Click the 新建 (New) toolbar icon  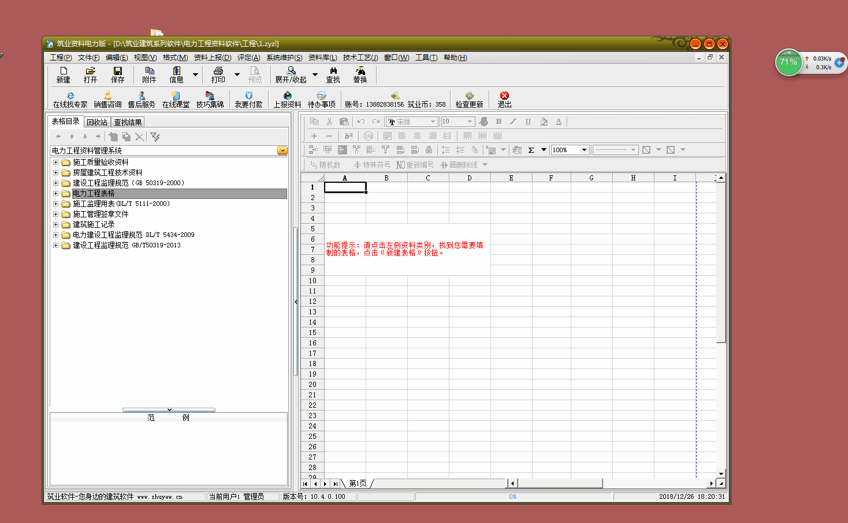pyautogui.click(x=64, y=74)
